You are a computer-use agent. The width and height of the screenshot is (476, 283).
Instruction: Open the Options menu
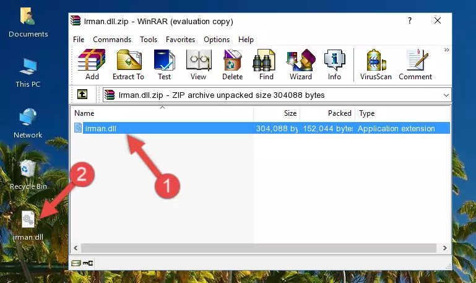(217, 40)
